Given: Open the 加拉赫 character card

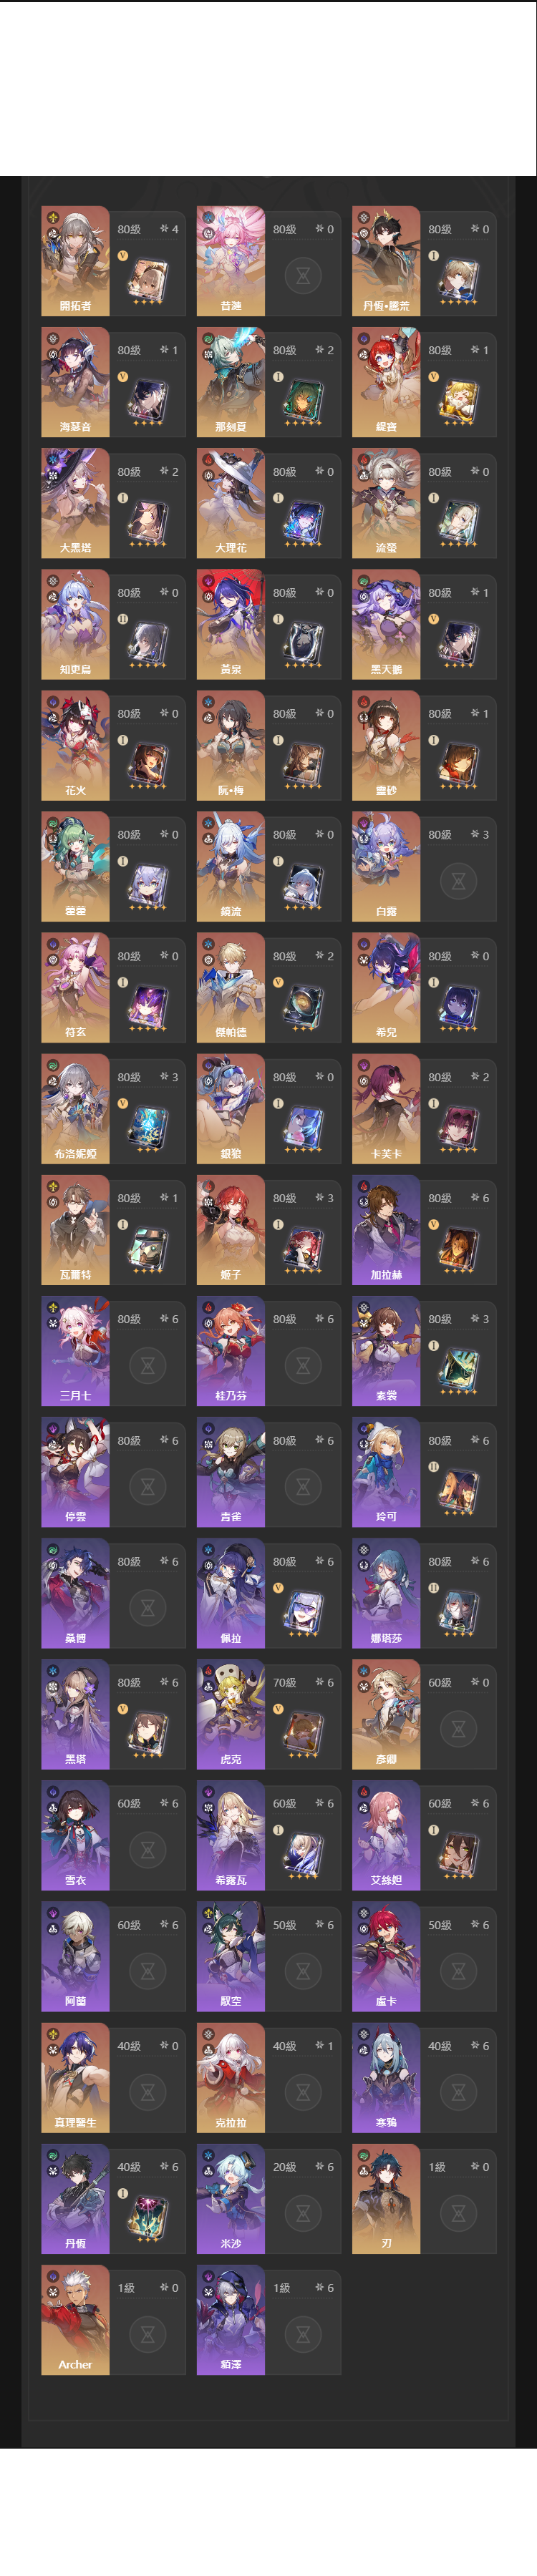Looking at the screenshot, I should tap(424, 1229).
